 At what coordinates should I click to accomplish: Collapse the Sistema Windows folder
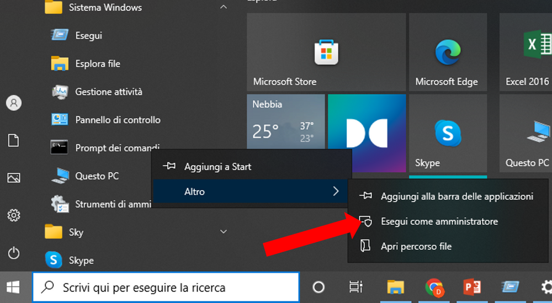point(224,8)
